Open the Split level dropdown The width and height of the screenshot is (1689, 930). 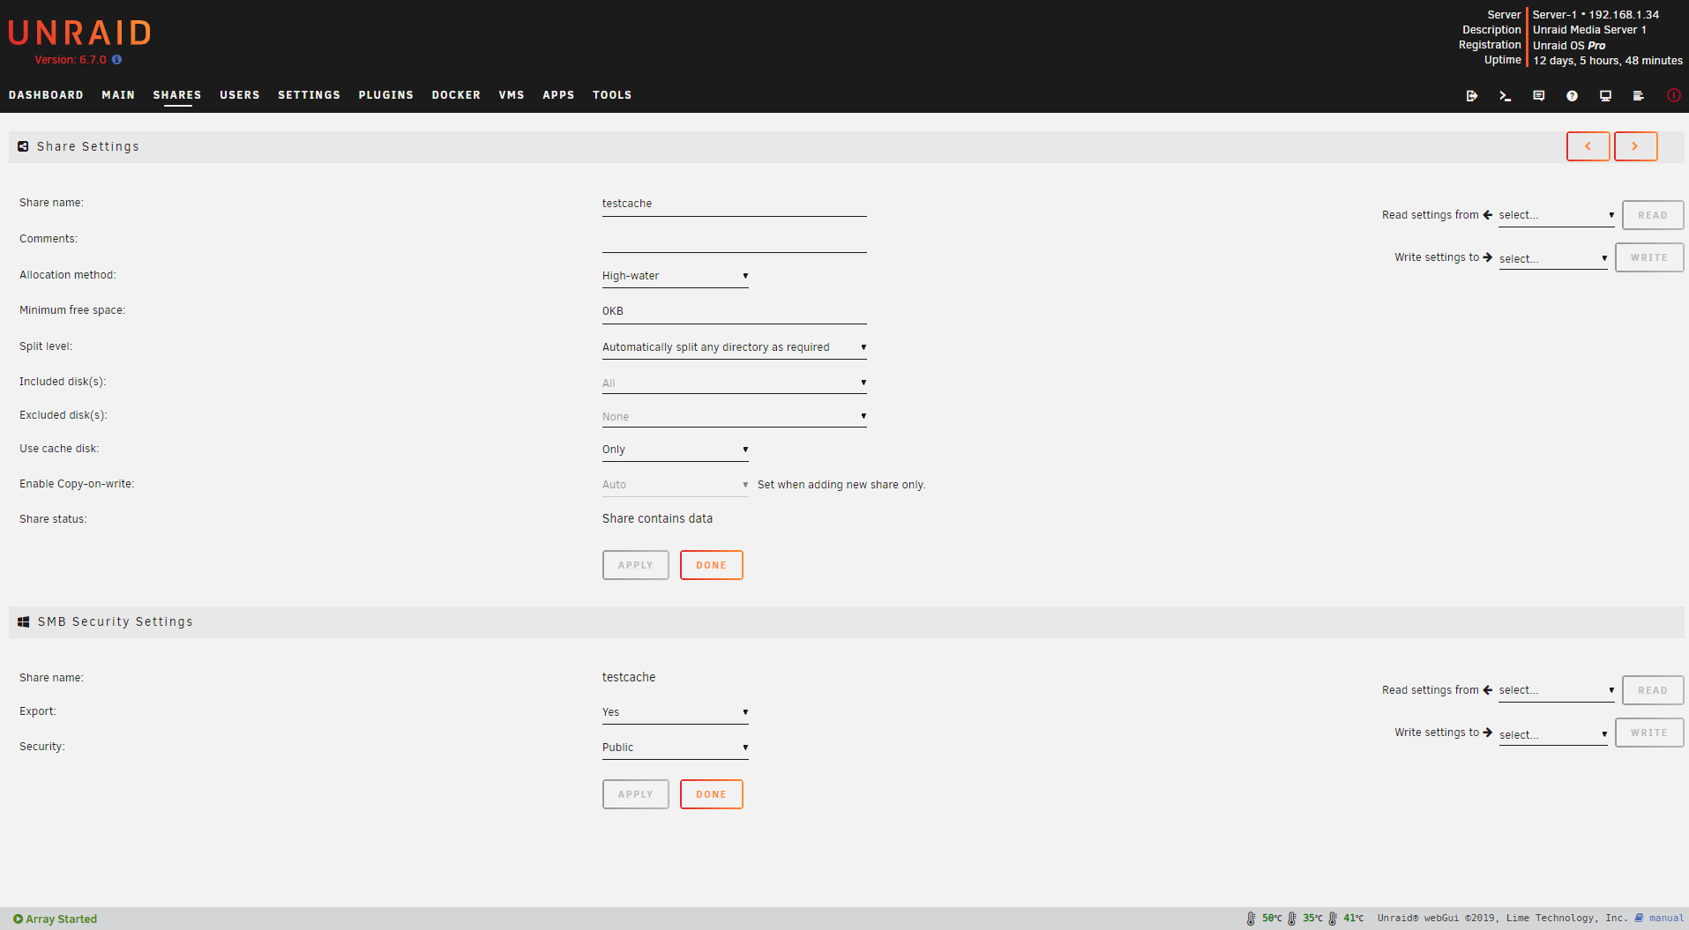click(x=734, y=346)
